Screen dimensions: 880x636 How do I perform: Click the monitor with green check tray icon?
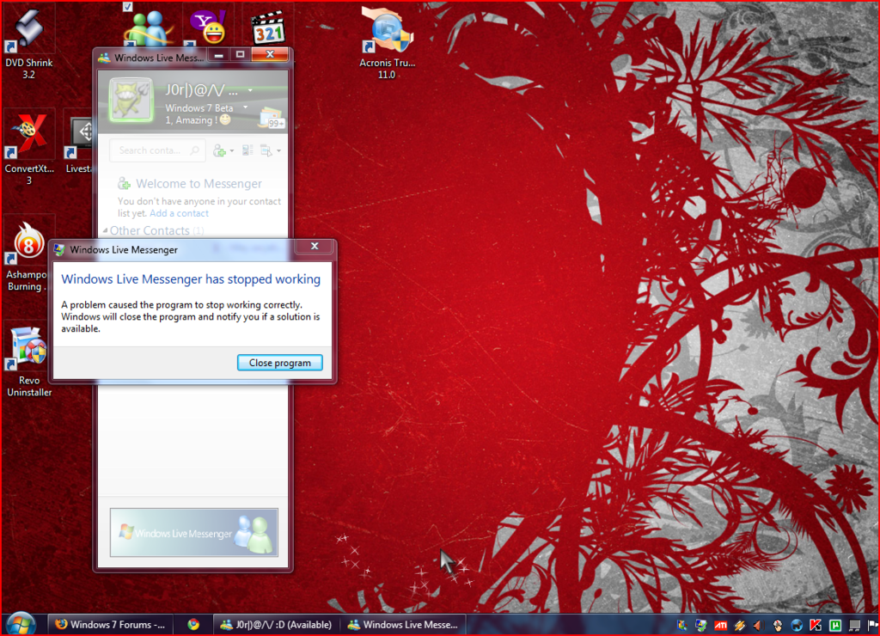pos(701,626)
